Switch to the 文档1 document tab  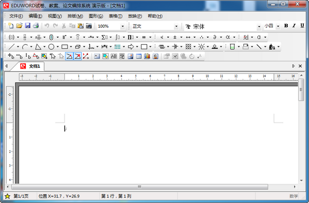click(x=30, y=66)
